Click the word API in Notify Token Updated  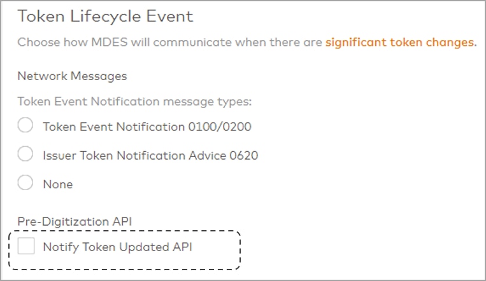182,247
